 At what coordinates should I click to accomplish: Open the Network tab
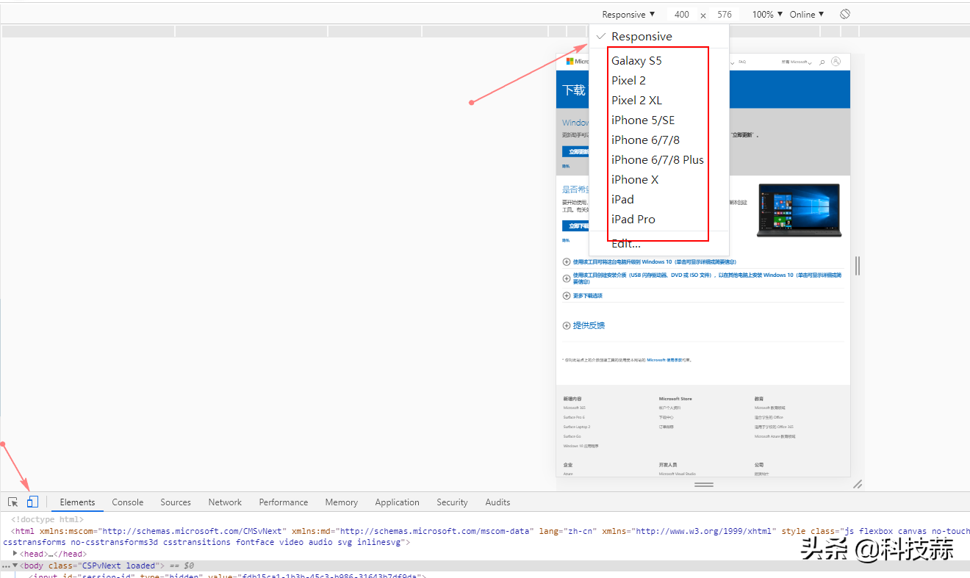point(225,502)
